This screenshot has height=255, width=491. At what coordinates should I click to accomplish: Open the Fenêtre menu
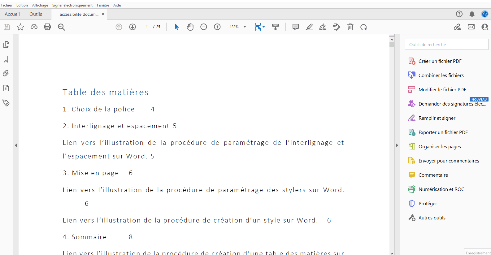(103, 5)
